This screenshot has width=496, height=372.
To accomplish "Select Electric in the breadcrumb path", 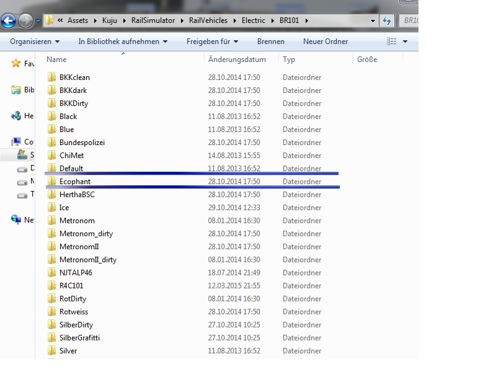I will pos(254,20).
